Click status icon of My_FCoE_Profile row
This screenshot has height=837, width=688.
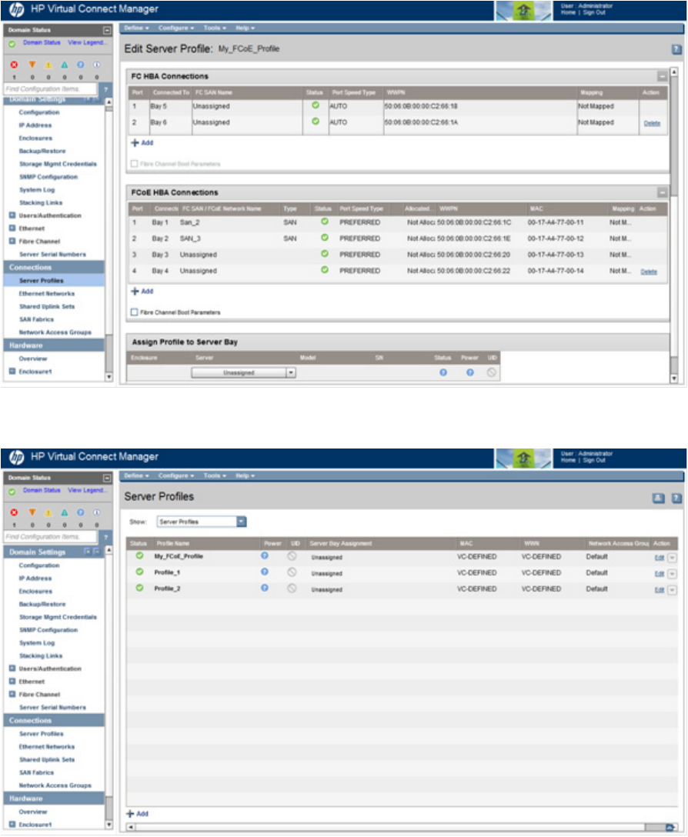point(139,555)
